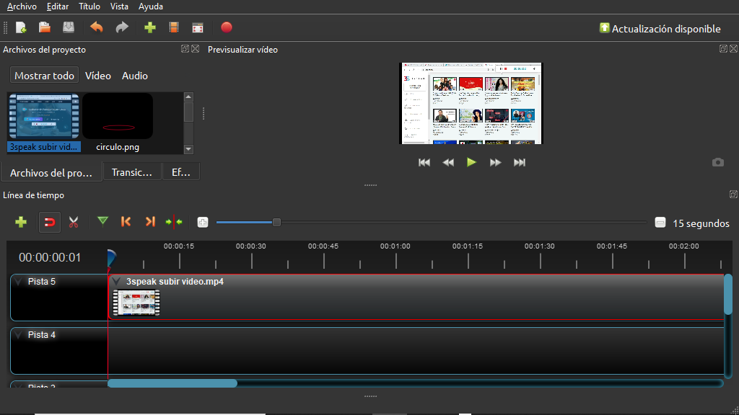
Task: Jump to the start of the preview
Action: pyautogui.click(x=424, y=162)
